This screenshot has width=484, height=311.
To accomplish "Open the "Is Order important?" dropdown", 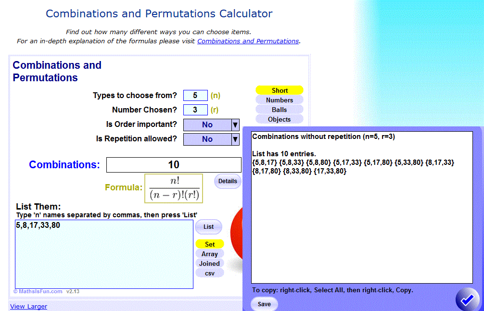I will tap(211, 124).
